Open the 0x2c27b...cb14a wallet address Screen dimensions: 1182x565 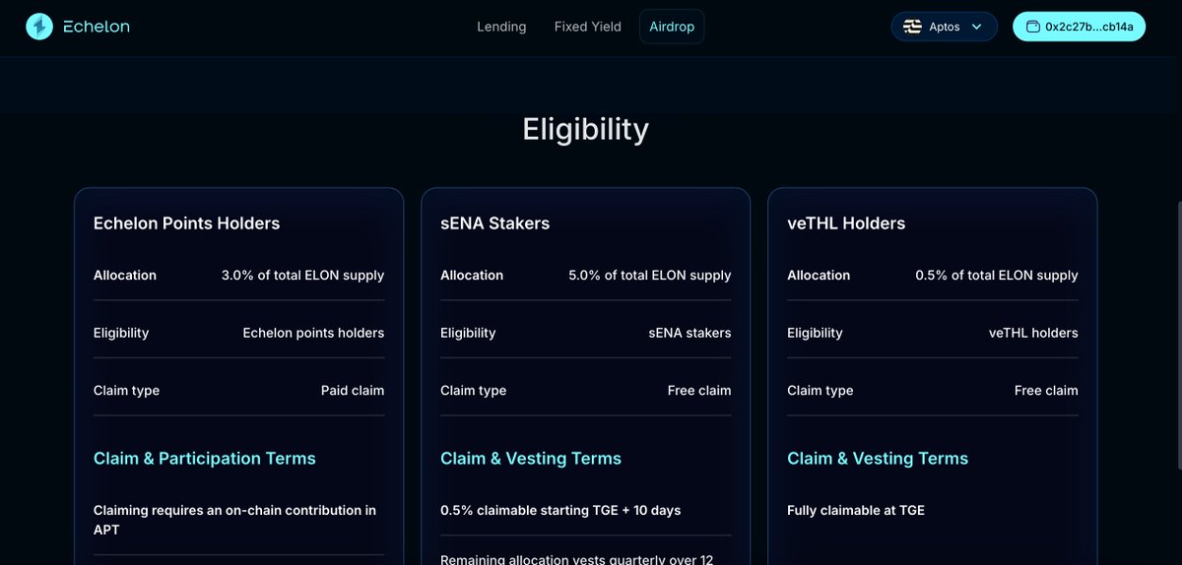(1088, 27)
